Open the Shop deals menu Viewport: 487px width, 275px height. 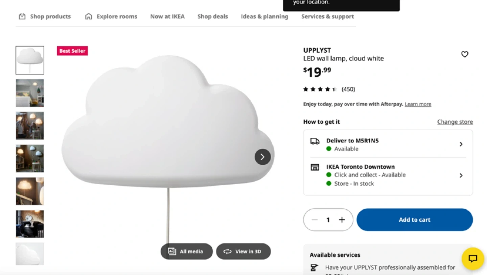click(213, 16)
